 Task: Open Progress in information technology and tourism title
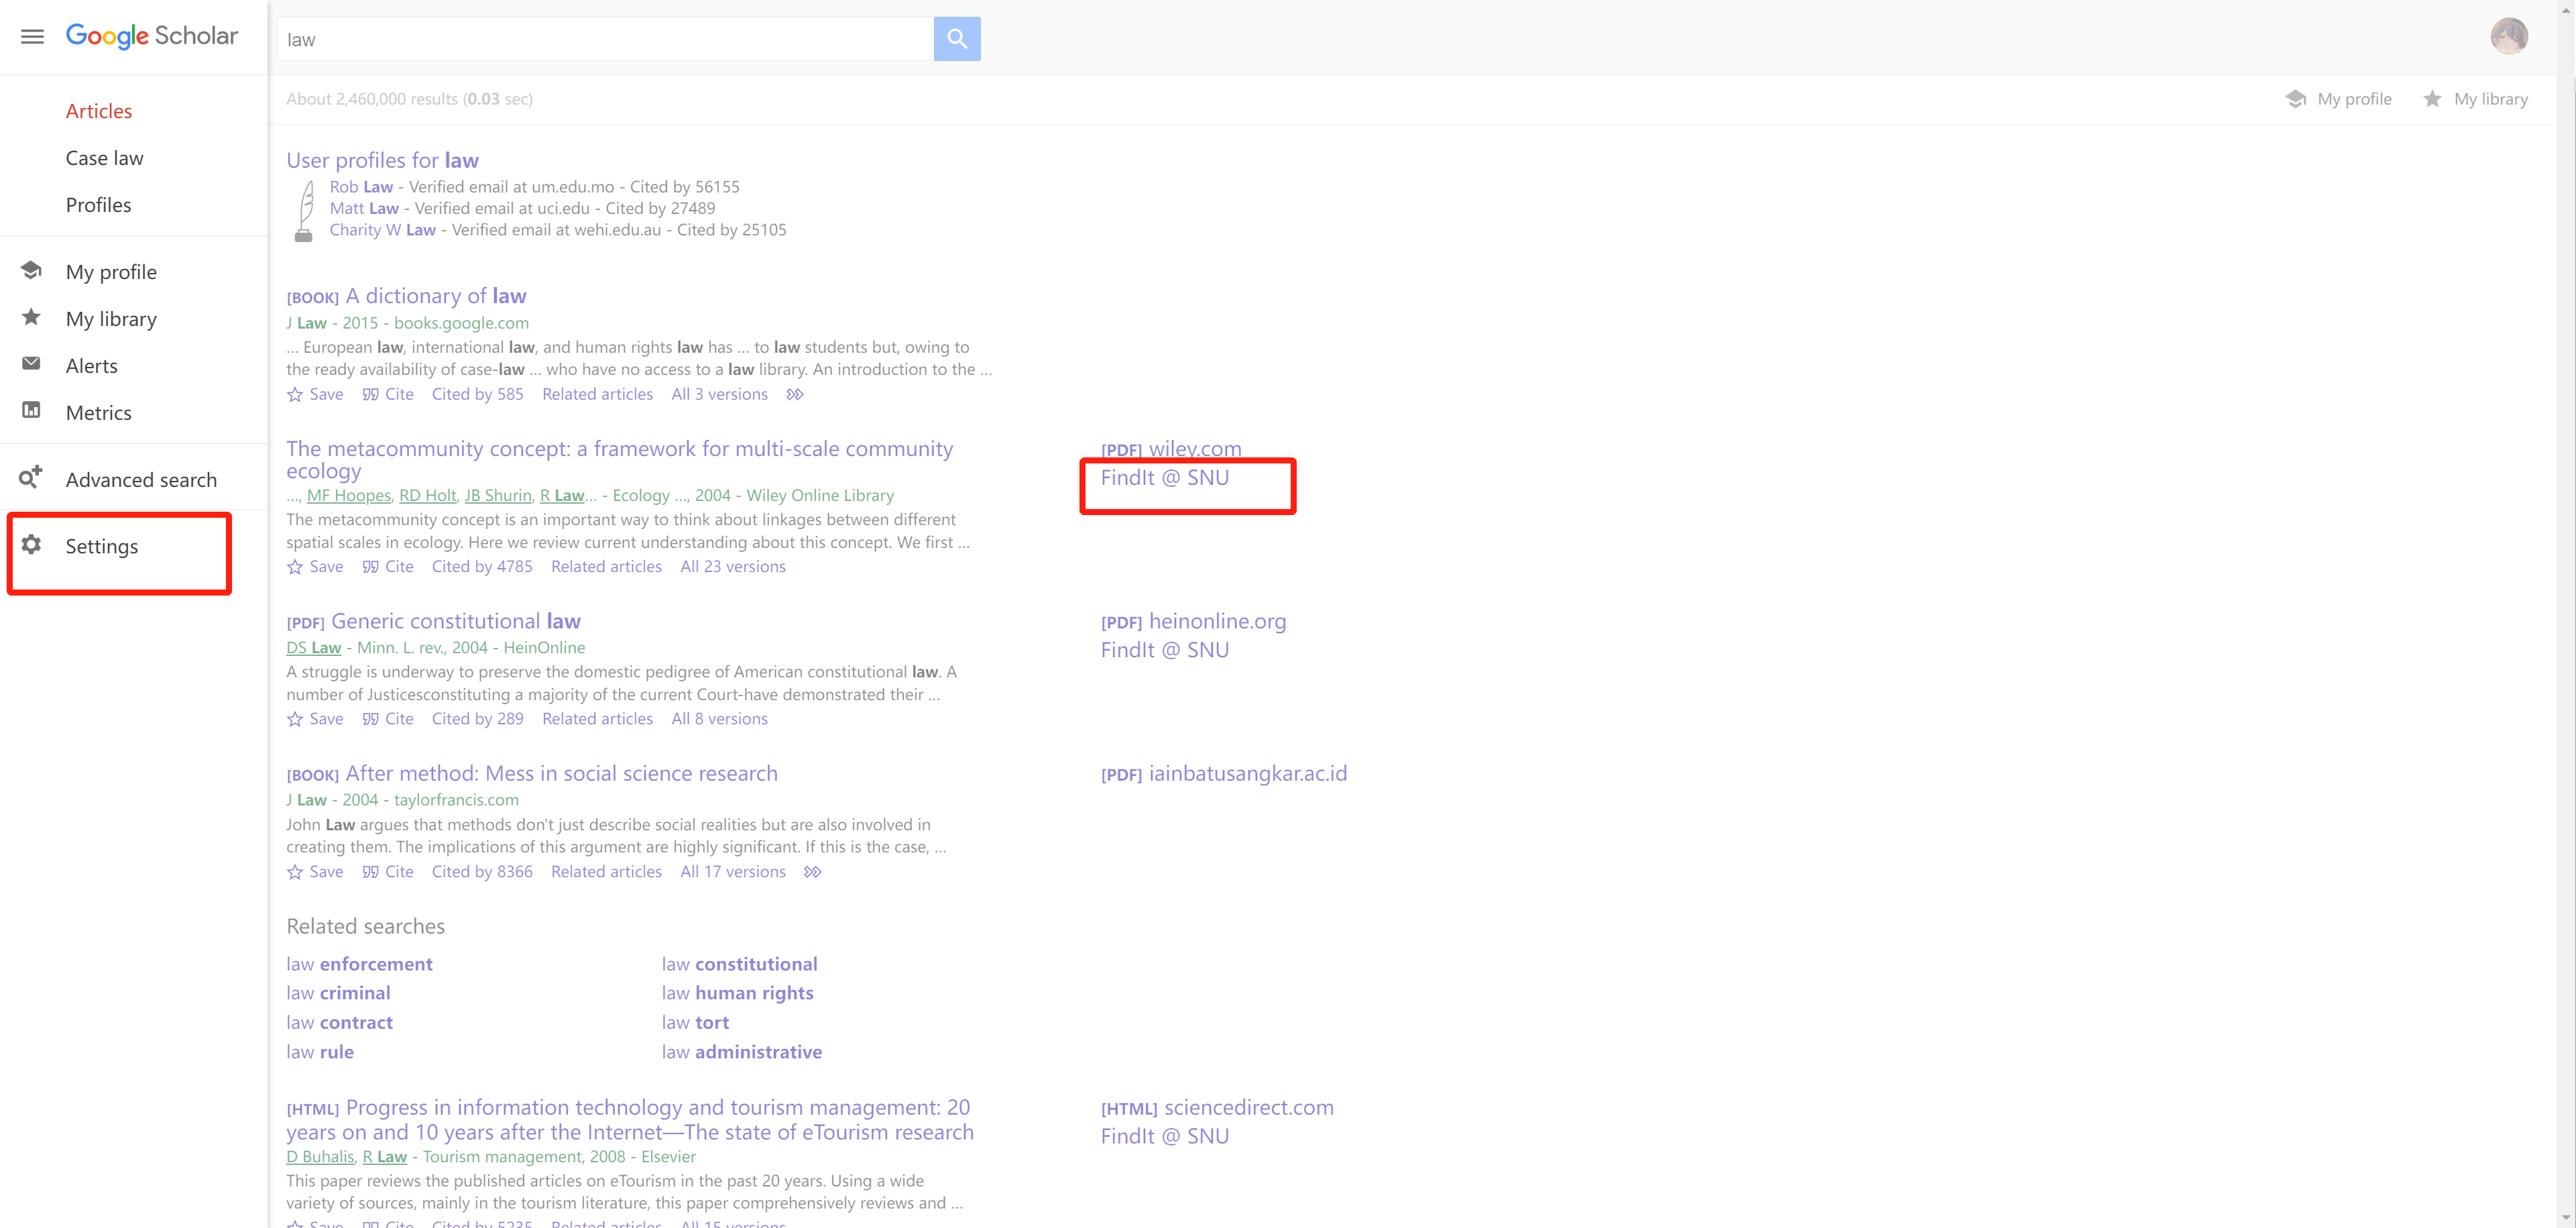click(630, 1120)
